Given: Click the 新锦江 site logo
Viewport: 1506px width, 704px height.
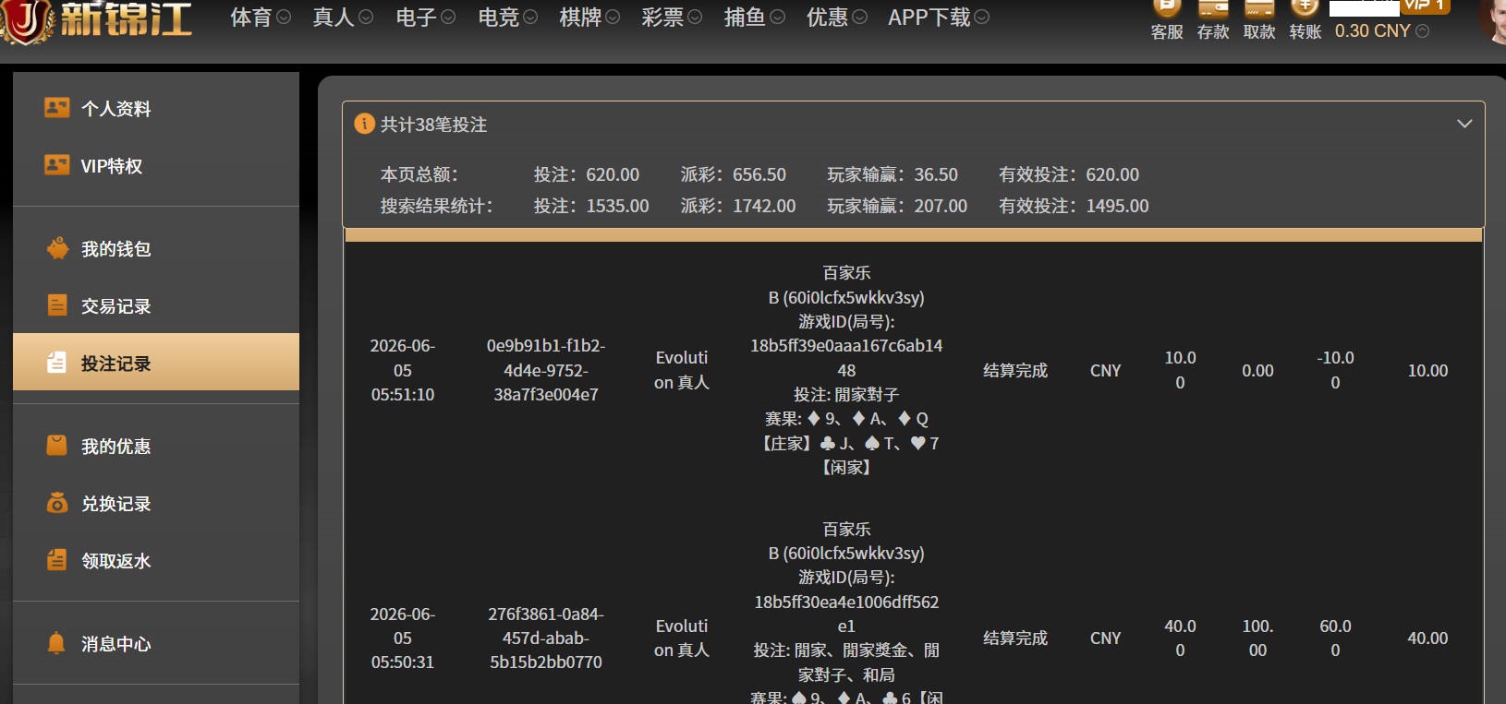Looking at the screenshot, I should pyautogui.click(x=97, y=20).
